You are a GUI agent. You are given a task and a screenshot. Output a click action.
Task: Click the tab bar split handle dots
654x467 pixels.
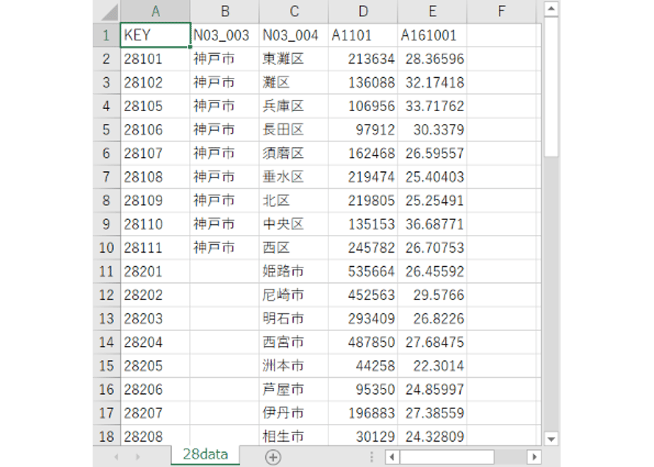pos(371,457)
